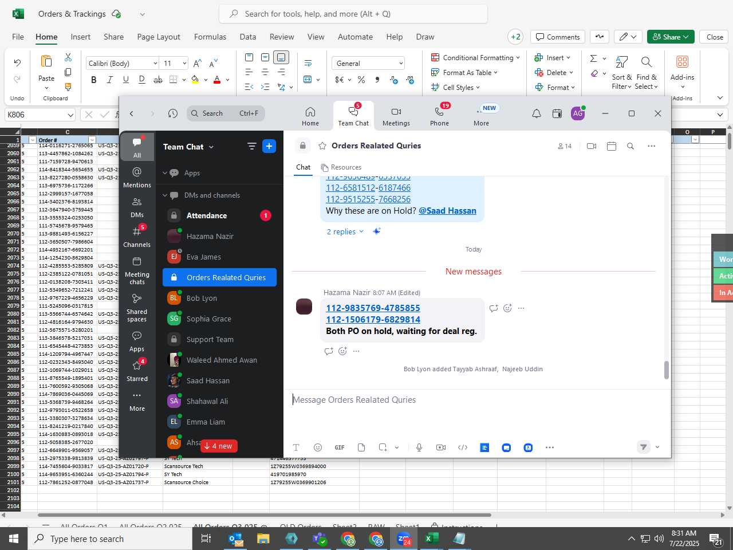The image size is (733, 550).
Task: Open the Name Box dropdown K806
Action: (70, 115)
